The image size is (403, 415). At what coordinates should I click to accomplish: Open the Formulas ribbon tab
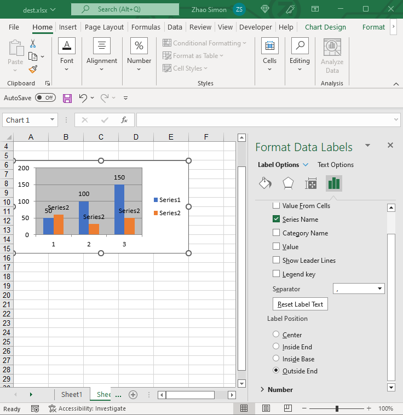pyautogui.click(x=146, y=27)
